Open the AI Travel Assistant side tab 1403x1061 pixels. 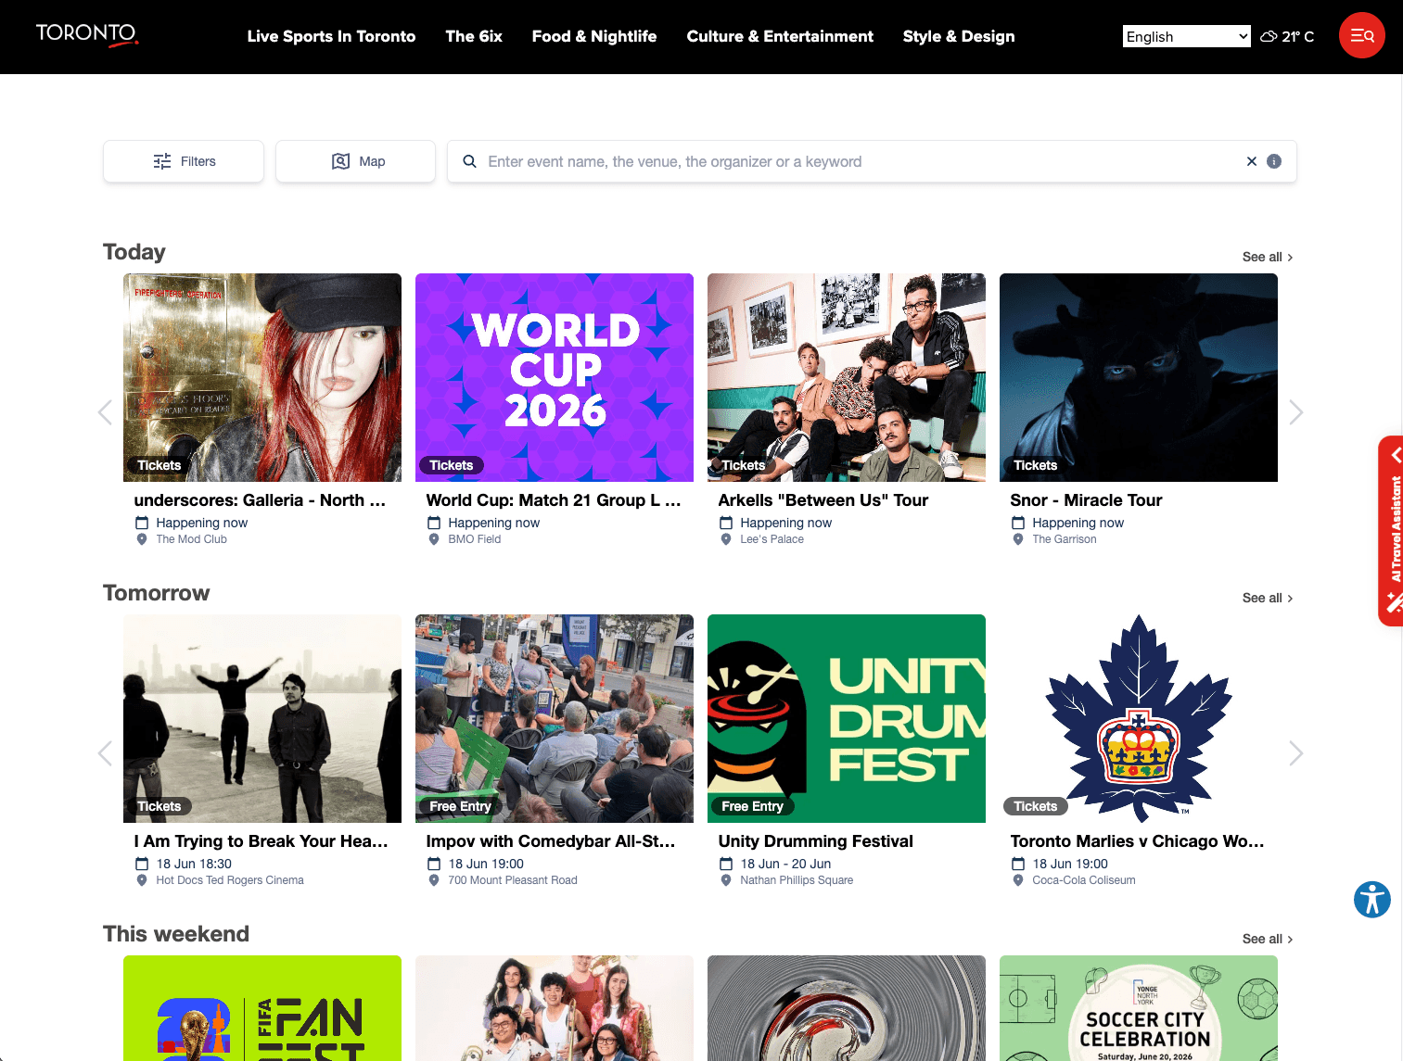[1391, 531]
